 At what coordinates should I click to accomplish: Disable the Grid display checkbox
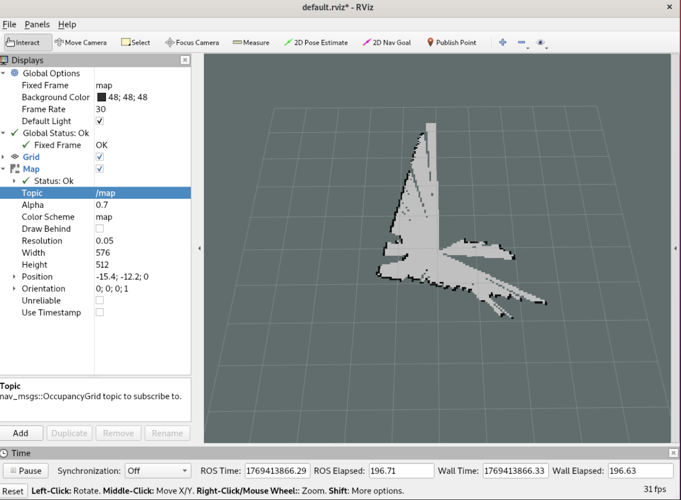pos(100,157)
